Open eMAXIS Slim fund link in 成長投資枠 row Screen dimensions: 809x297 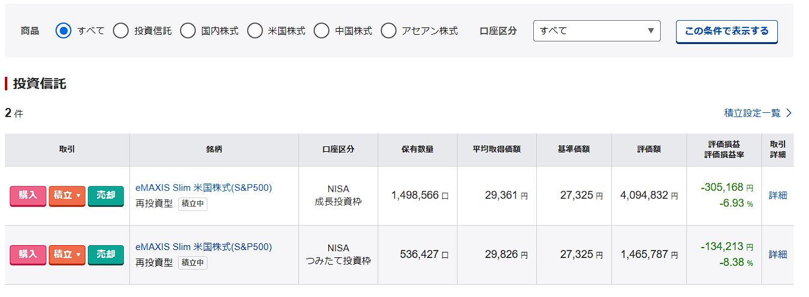pyautogui.click(x=204, y=188)
